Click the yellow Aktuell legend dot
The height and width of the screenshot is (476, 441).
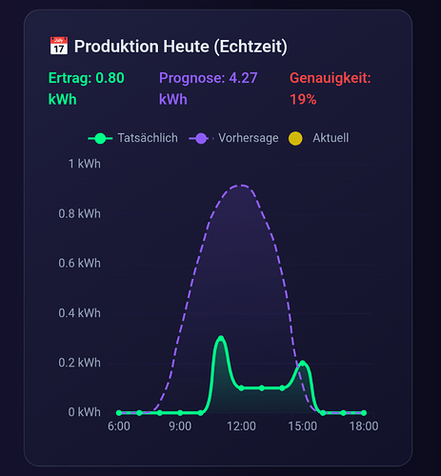(295, 139)
